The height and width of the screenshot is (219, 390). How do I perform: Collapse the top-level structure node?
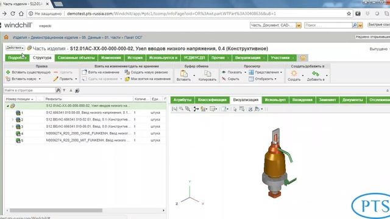[8, 106]
